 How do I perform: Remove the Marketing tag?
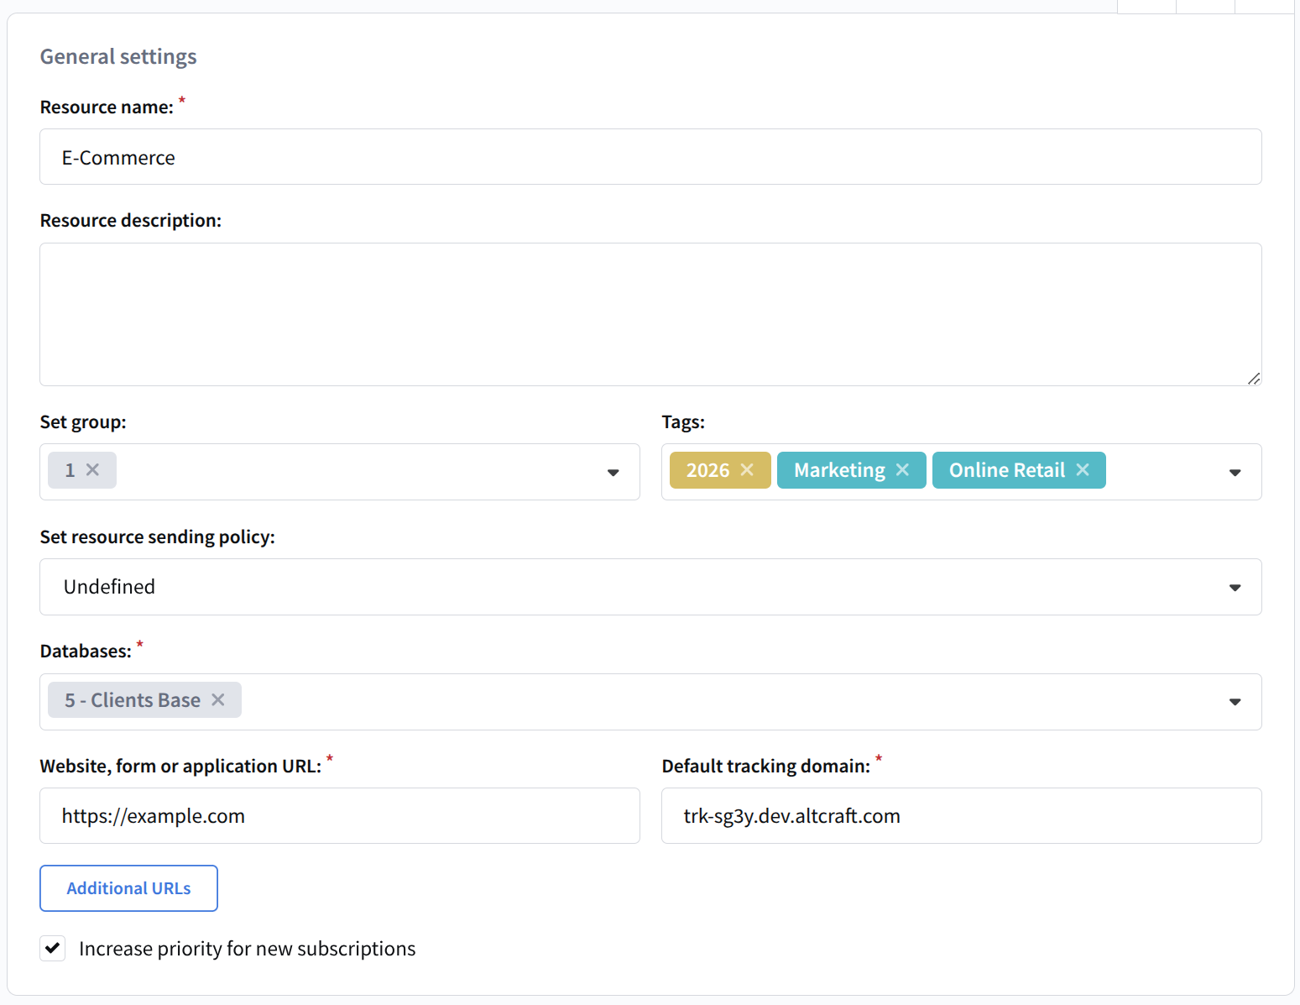click(902, 470)
